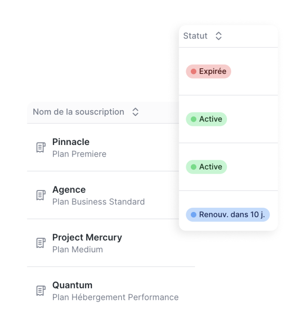Click the receipt icon beside Project Mercury
The image size is (305, 336).
(x=41, y=243)
